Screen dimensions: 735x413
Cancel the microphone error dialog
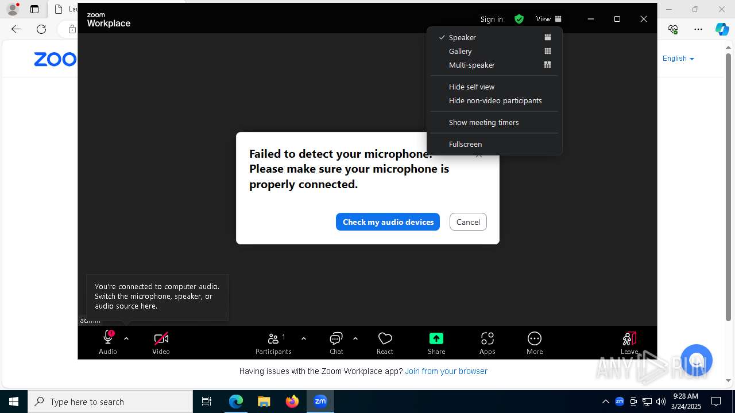click(x=468, y=222)
